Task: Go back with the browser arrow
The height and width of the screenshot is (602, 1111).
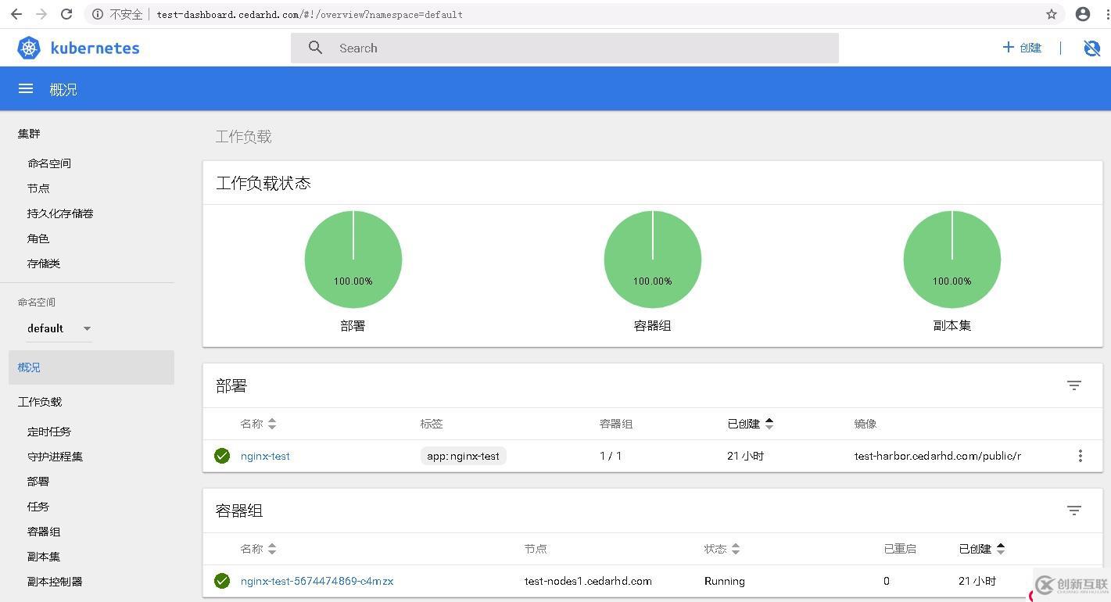Action: [x=16, y=14]
